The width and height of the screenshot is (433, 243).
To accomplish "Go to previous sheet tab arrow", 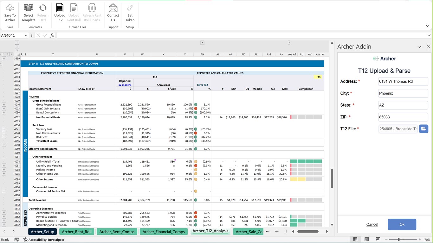I will click(x=4, y=232).
